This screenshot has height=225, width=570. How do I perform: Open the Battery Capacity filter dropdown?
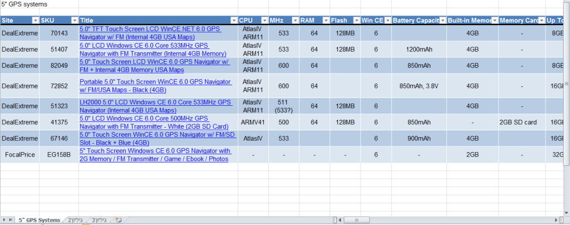click(443, 21)
